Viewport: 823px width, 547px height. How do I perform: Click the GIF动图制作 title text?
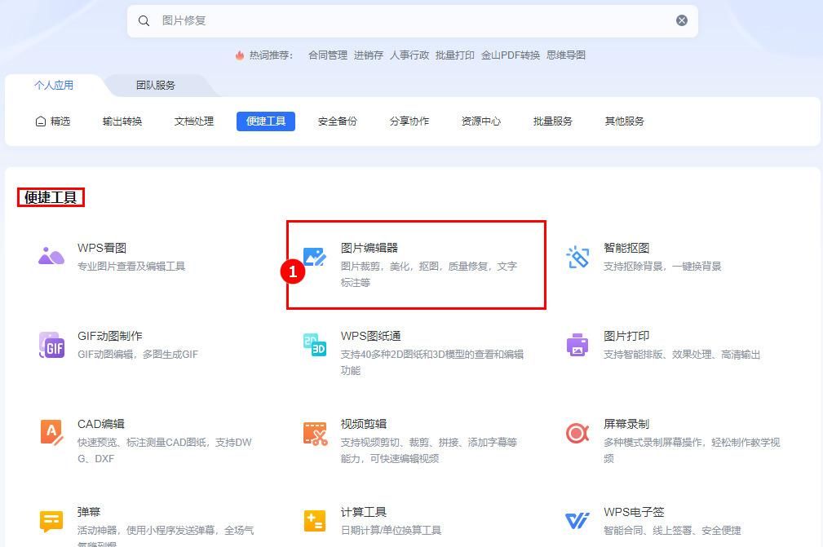point(109,336)
